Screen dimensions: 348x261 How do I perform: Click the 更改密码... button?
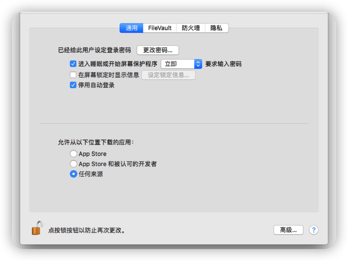tap(158, 50)
